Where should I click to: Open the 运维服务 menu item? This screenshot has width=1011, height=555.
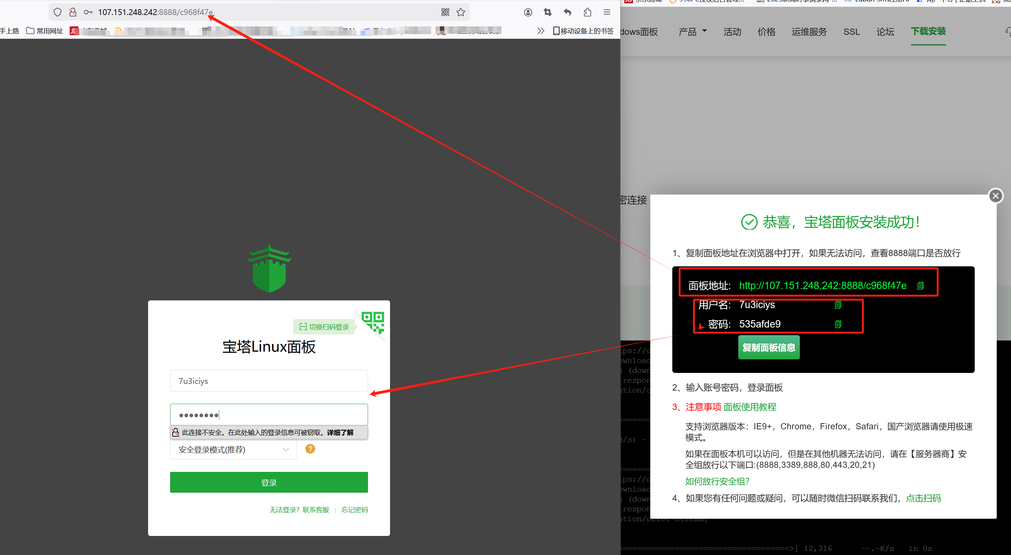809,32
